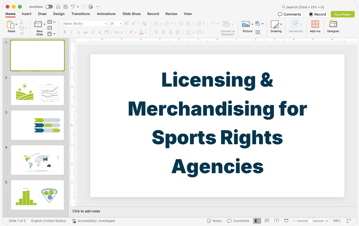Viewport: 359px width, 226px height.
Task: Toggle superscript formatting
Action: (93, 32)
